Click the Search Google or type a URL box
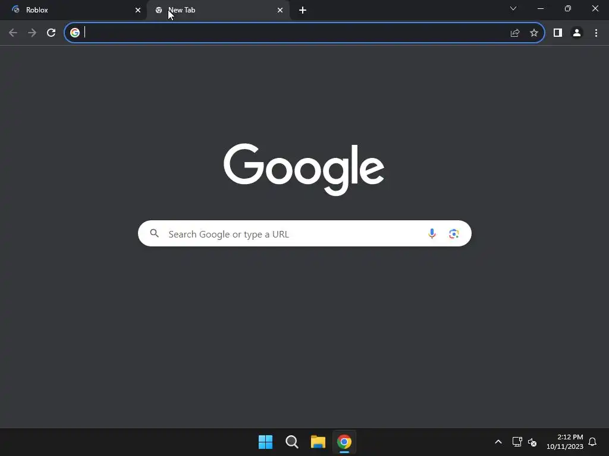The height and width of the screenshot is (456, 609). coord(304,233)
